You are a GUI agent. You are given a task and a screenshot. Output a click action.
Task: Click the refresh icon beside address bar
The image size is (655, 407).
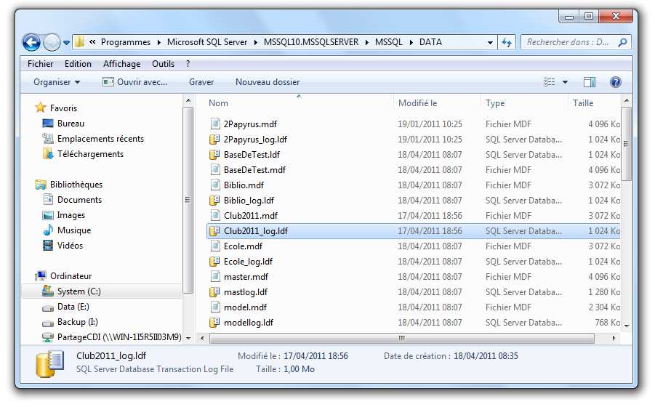(x=507, y=42)
